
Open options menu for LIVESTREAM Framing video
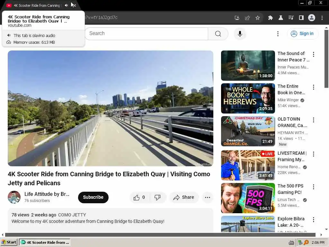tap(314, 154)
